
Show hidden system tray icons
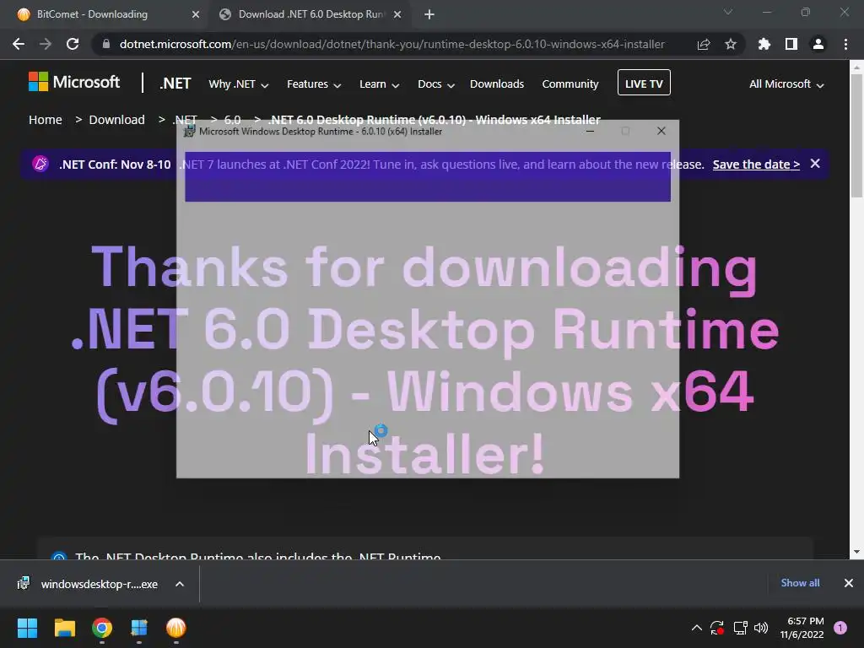point(696,628)
